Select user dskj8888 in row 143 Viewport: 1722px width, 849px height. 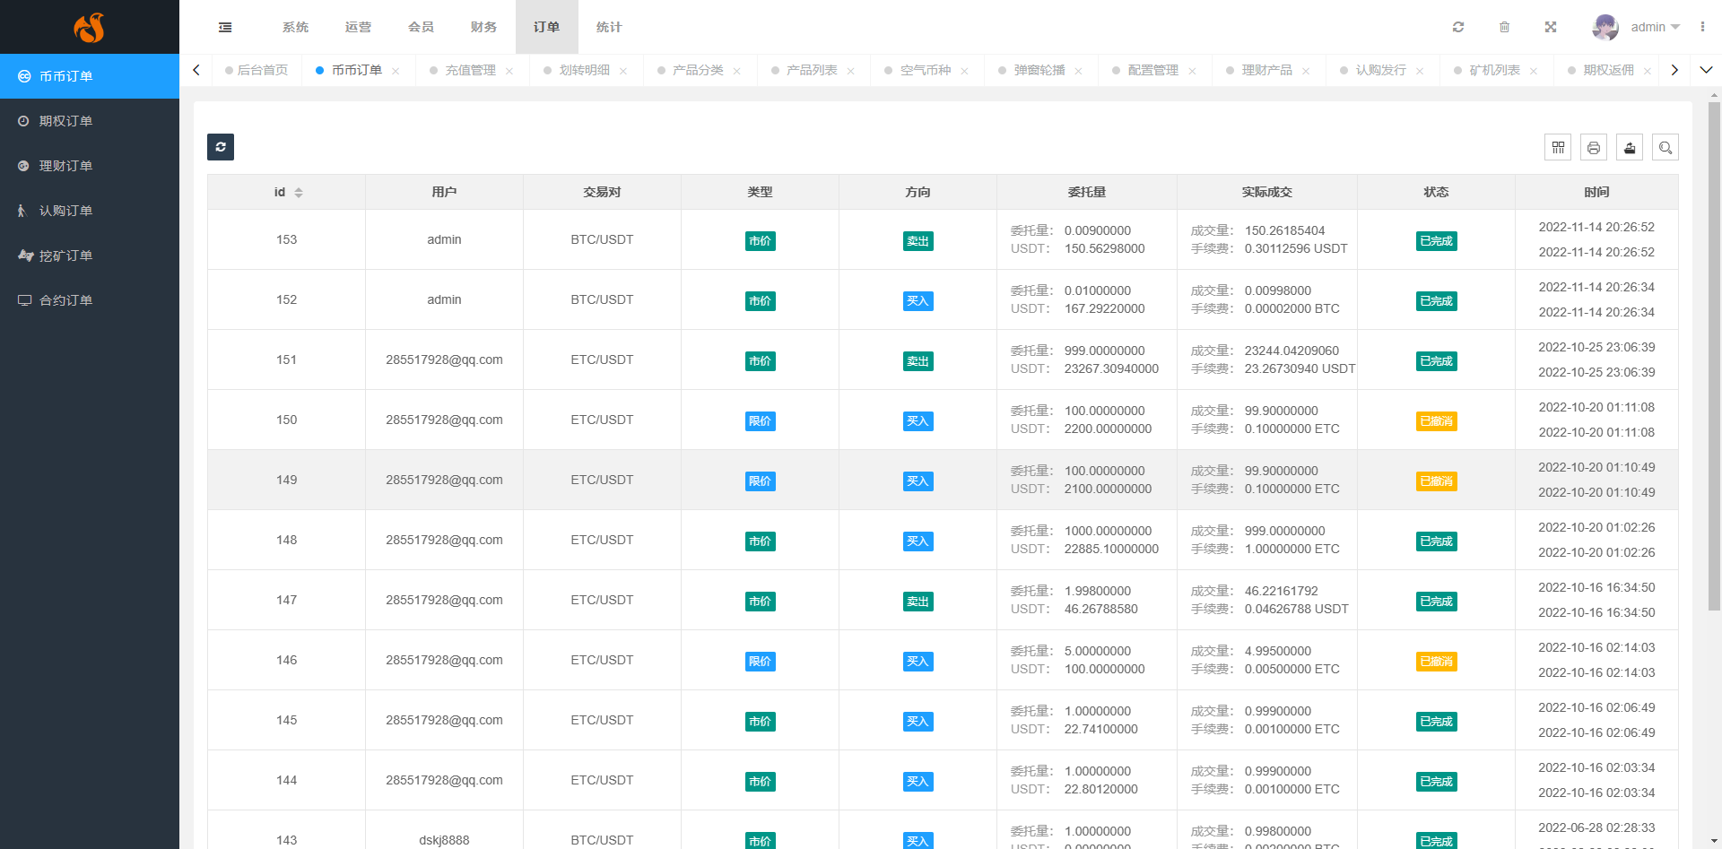[444, 840]
